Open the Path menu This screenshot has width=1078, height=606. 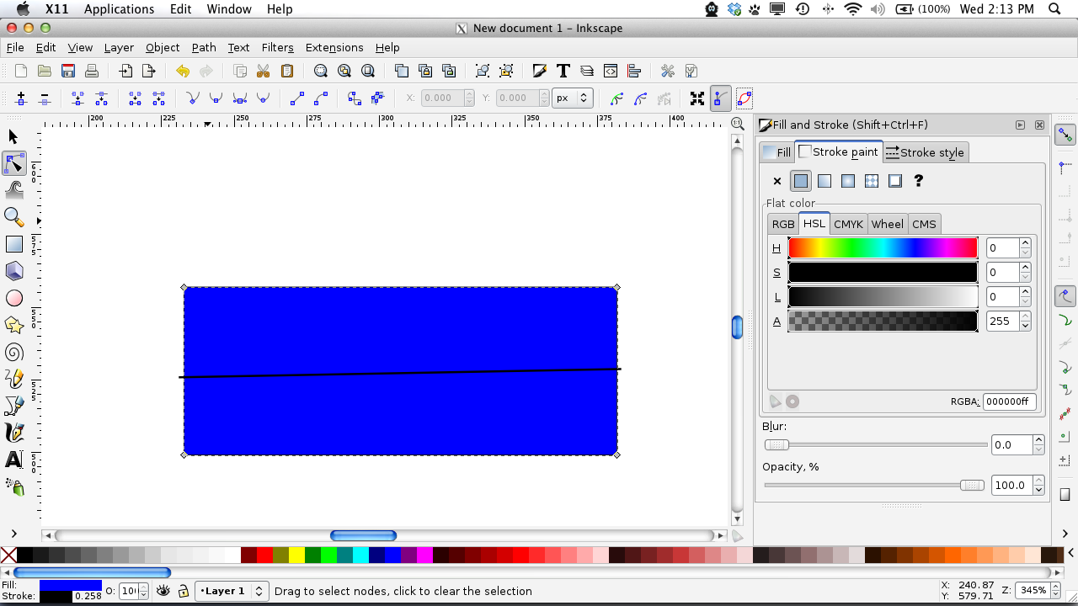(204, 48)
